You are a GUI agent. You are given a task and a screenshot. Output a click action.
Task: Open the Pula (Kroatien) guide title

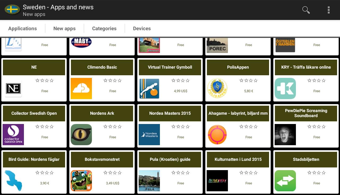[170, 159]
